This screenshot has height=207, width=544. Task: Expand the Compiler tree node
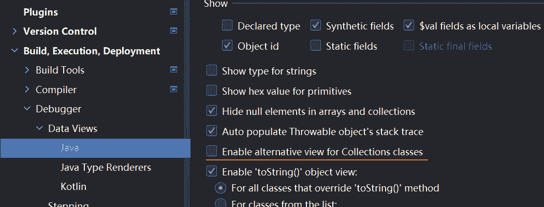coord(27,90)
